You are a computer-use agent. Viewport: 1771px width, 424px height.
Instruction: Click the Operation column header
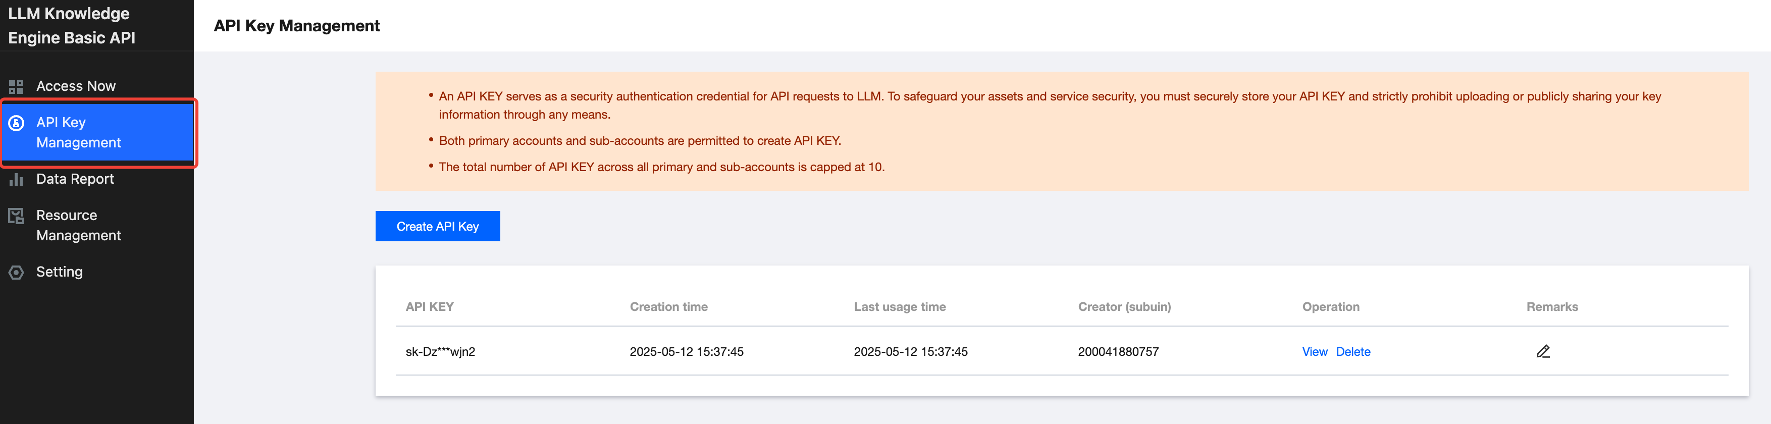(x=1330, y=307)
